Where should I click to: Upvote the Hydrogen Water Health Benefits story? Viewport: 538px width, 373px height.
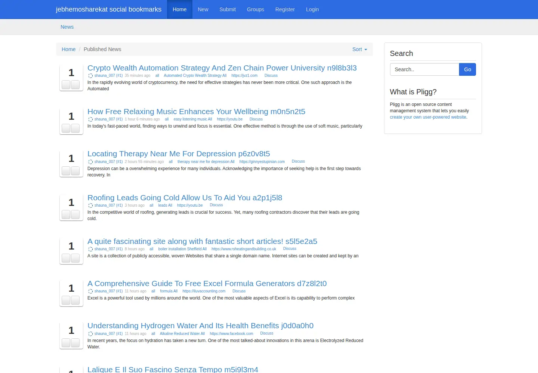click(66, 343)
